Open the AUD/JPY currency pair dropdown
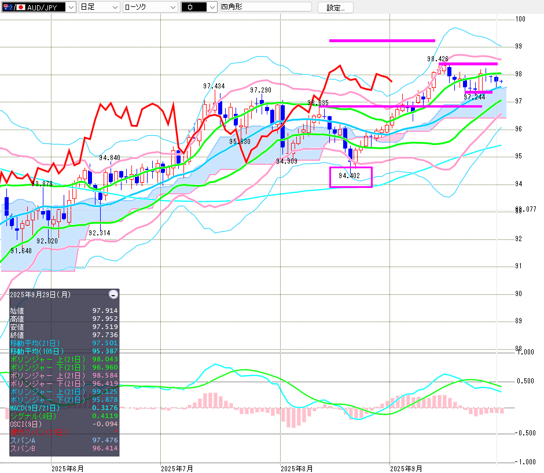The width and height of the screenshot is (544, 473). (38, 7)
